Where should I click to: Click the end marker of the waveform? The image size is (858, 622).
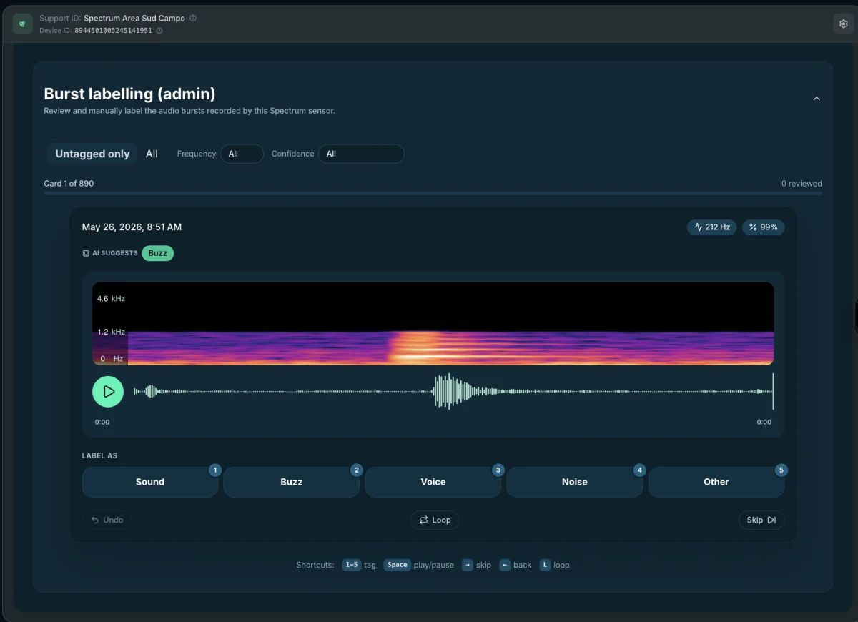[773, 391]
